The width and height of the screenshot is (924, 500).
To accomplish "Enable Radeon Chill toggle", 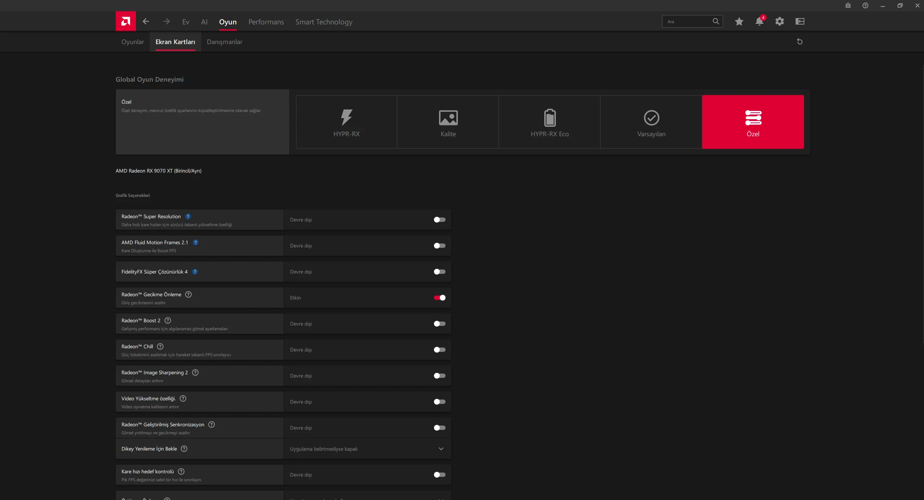I will coord(440,350).
